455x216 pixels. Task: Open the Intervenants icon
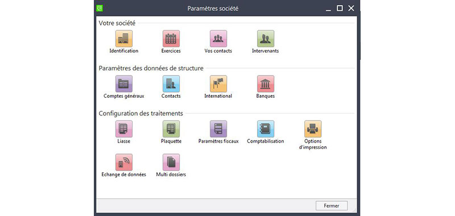click(x=266, y=39)
